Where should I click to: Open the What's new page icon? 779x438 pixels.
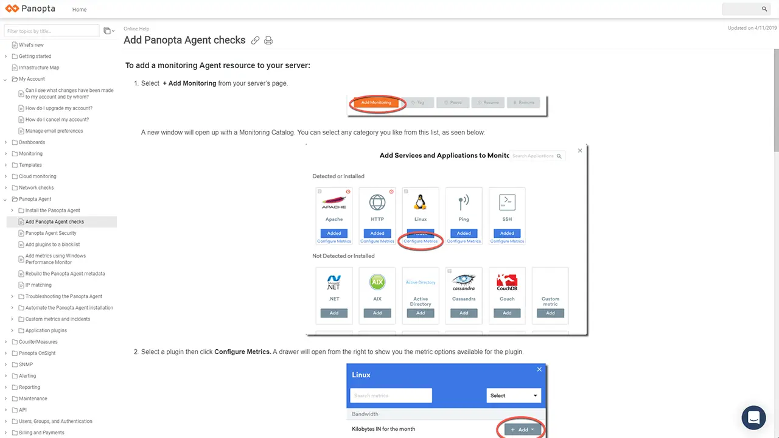[x=15, y=45]
